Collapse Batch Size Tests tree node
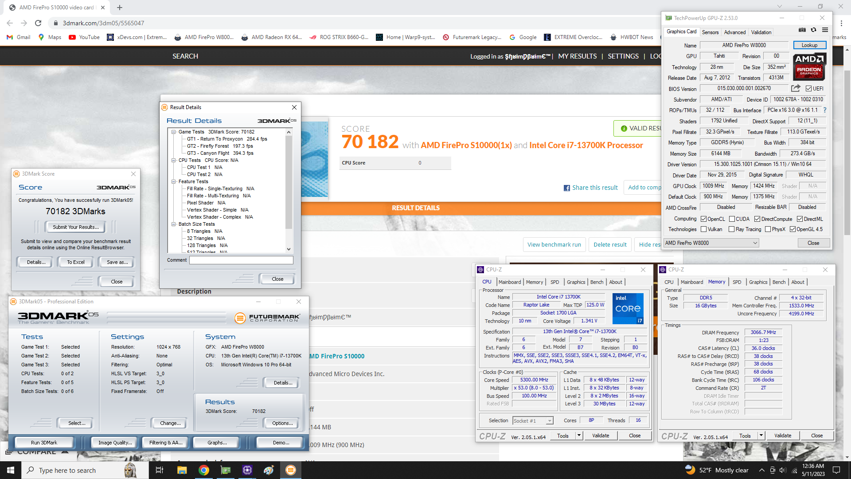This screenshot has height=479, width=851. point(174,224)
